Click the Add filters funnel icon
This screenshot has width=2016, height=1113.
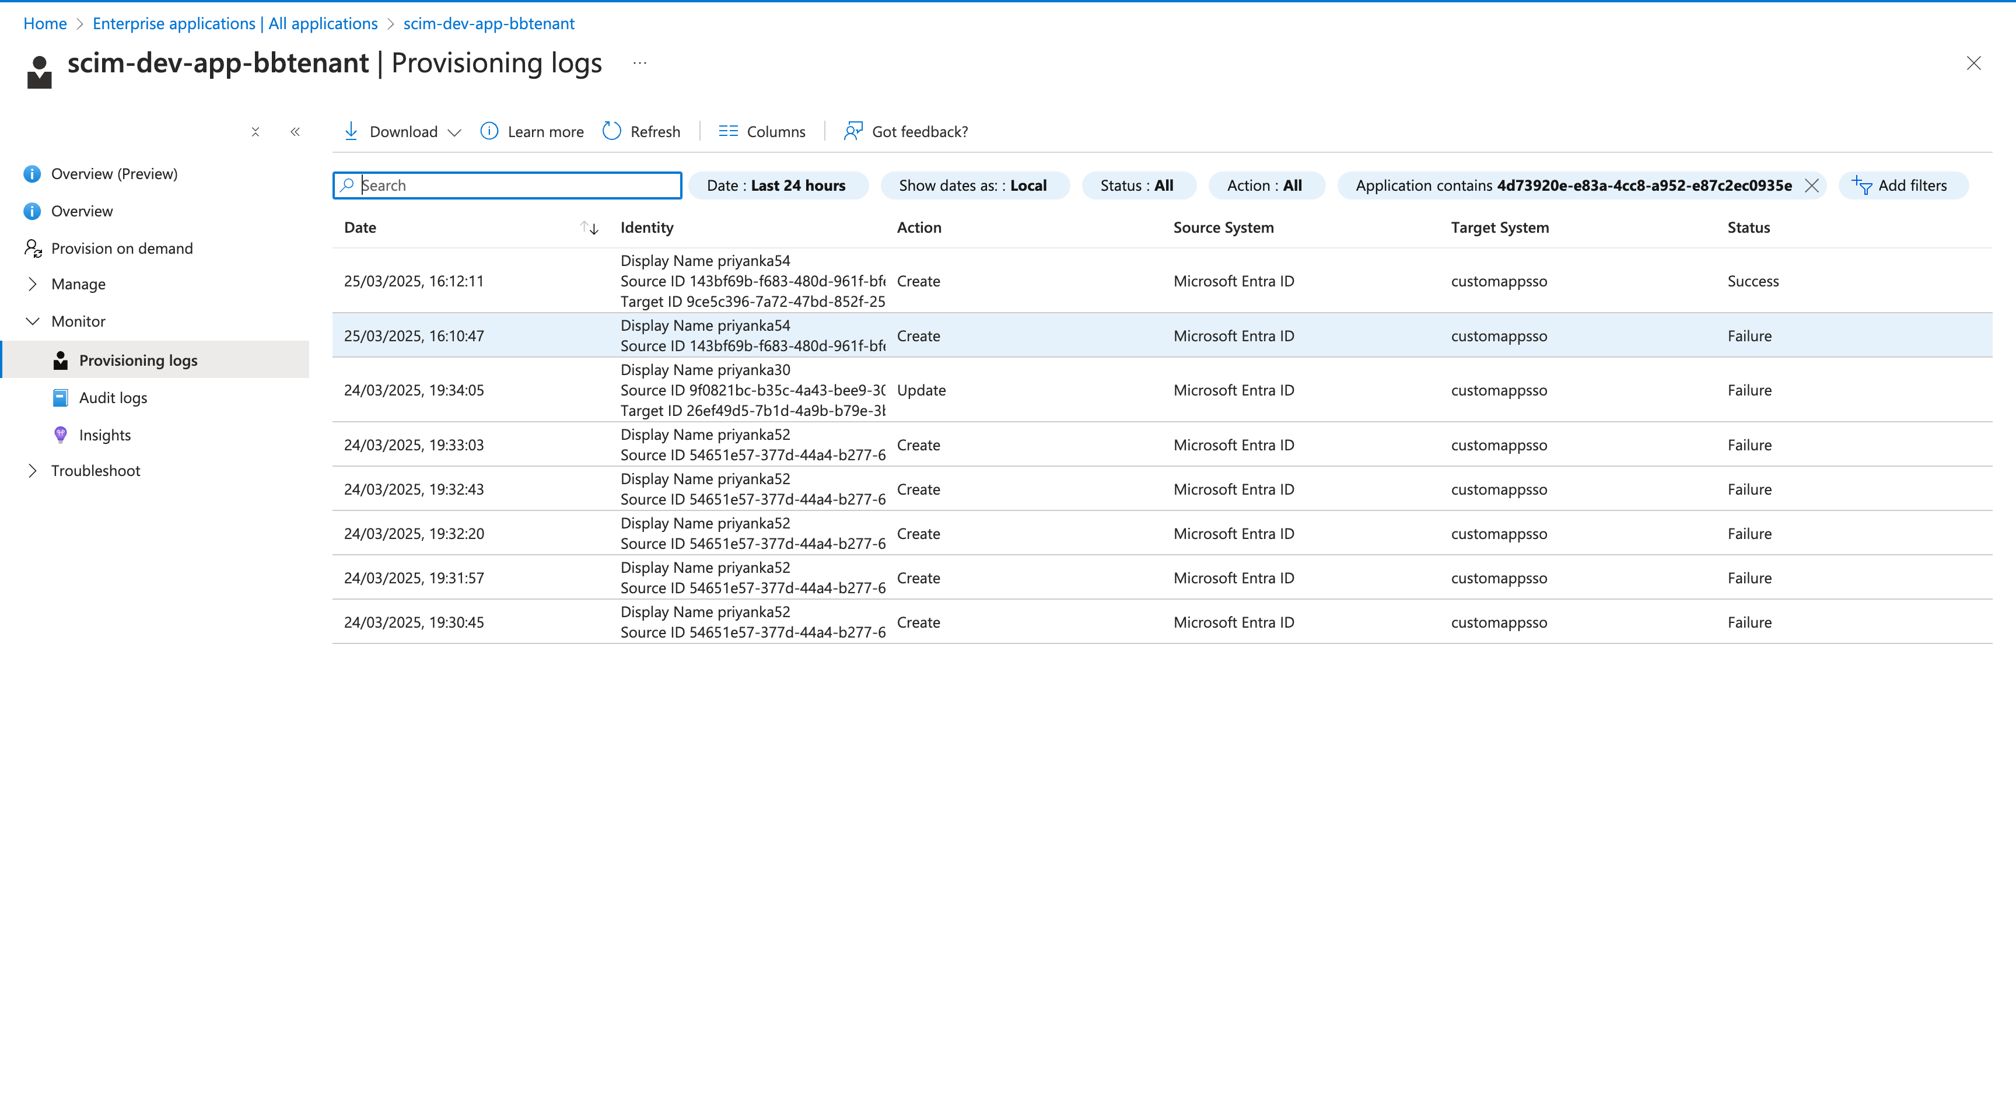1862,185
